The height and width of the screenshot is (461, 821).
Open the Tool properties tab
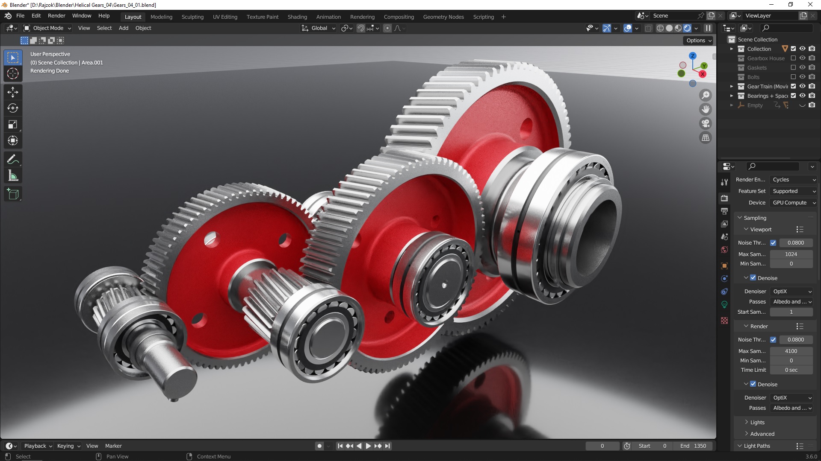tap(724, 182)
